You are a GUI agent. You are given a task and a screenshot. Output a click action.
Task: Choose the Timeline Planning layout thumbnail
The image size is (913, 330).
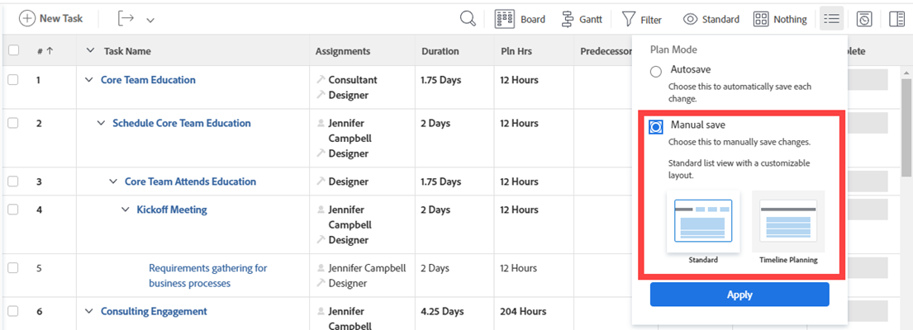pos(788,221)
